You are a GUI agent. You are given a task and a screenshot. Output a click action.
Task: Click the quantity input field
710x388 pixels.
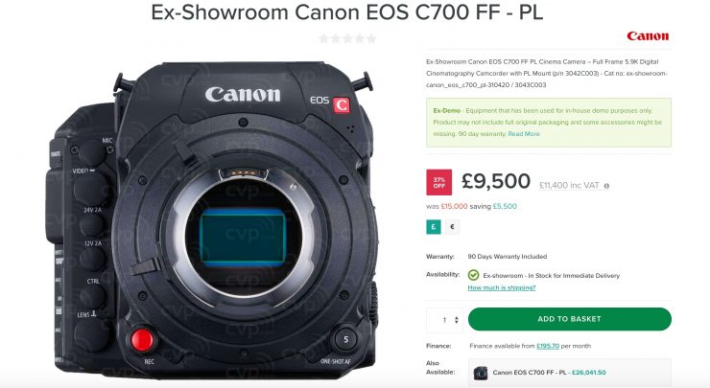tap(444, 320)
